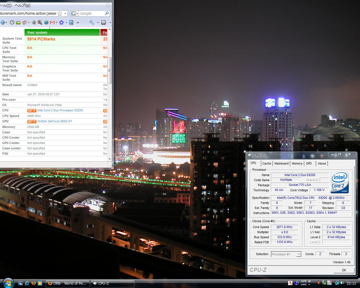Launch Internet Explorer from quick launch
Screen dimensions: 360x288
(27, 283)
